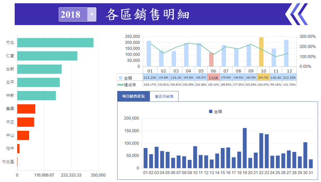Click the 228.17% achievement rate cell

tap(150, 84)
